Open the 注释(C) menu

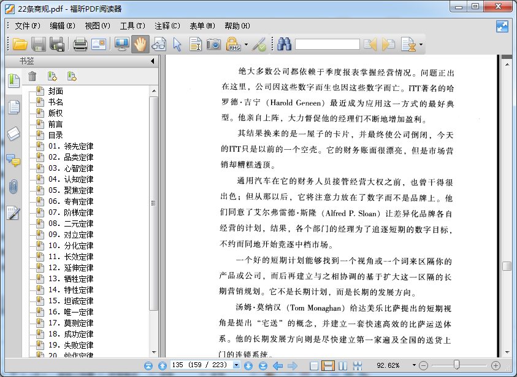(167, 26)
